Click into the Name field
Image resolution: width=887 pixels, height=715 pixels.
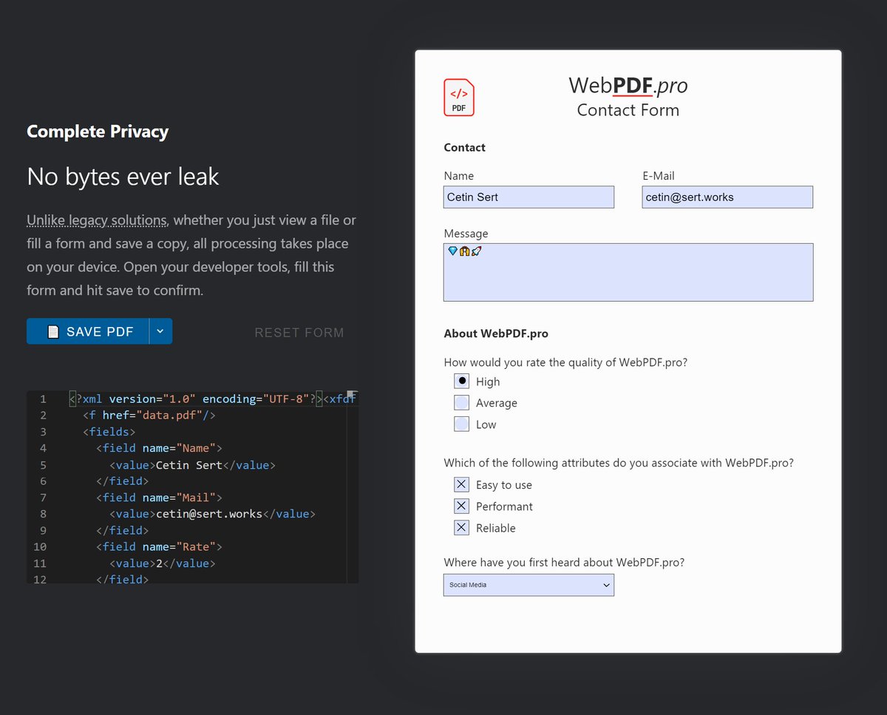pos(529,197)
